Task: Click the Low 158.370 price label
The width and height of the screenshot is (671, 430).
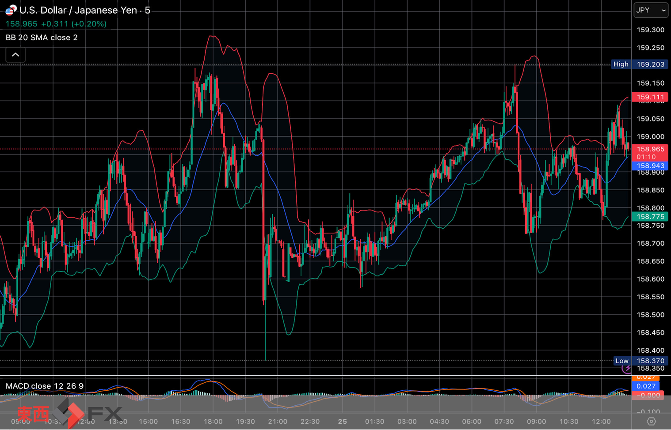Action: point(640,361)
